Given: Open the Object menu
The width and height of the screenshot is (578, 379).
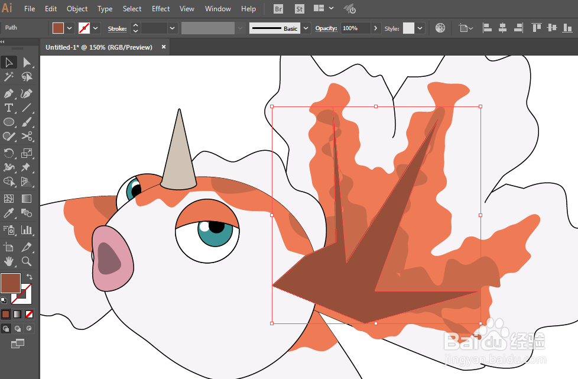Looking at the screenshot, I should coord(77,9).
